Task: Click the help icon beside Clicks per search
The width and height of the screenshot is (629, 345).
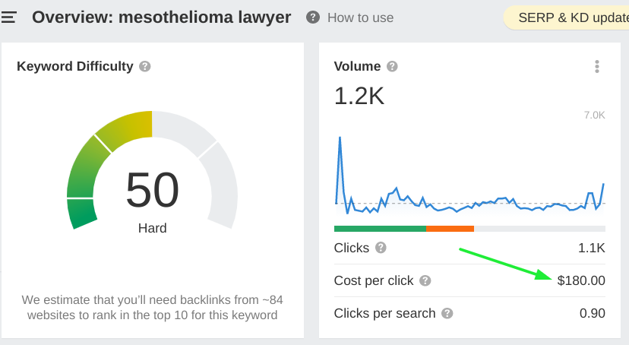Action: (x=447, y=313)
